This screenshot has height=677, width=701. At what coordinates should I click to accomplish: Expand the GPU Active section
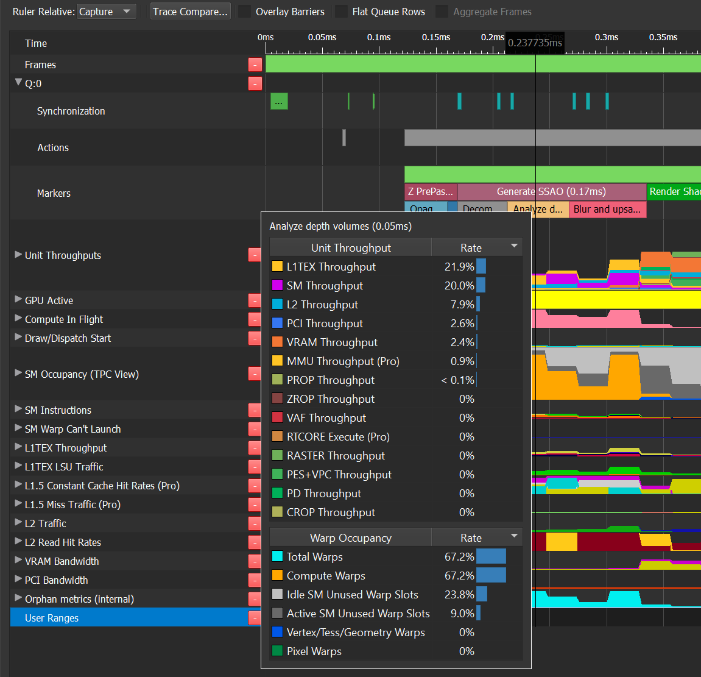click(18, 300)
